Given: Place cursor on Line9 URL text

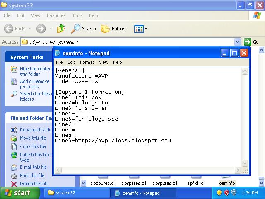Looking at the screenshot, I should point(123,141).
